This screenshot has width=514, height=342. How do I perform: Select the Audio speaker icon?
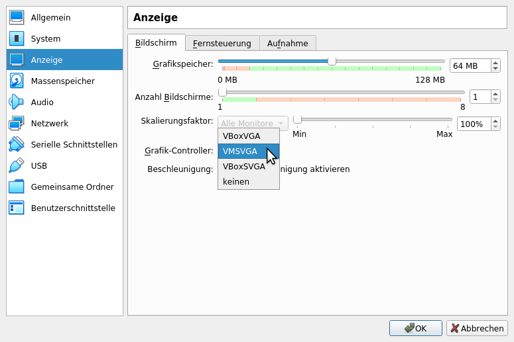click(x=17, y=102)
